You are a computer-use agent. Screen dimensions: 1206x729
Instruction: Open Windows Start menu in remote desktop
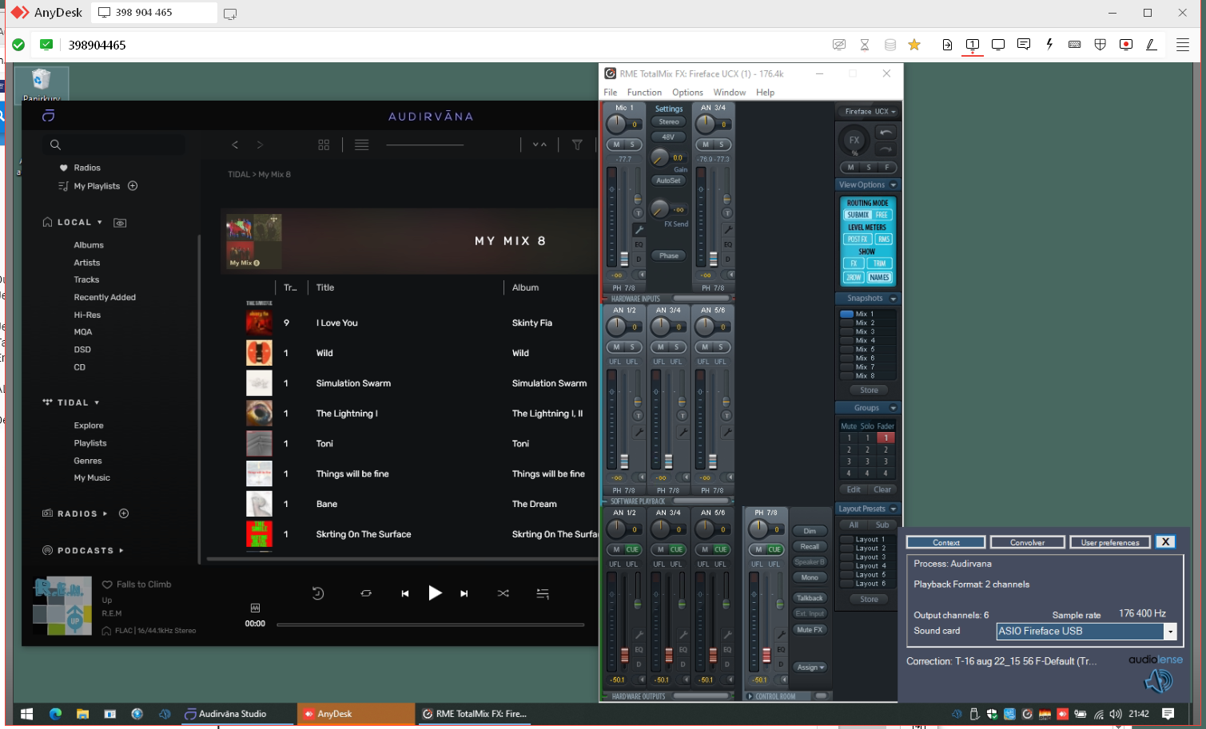[26, 714]
